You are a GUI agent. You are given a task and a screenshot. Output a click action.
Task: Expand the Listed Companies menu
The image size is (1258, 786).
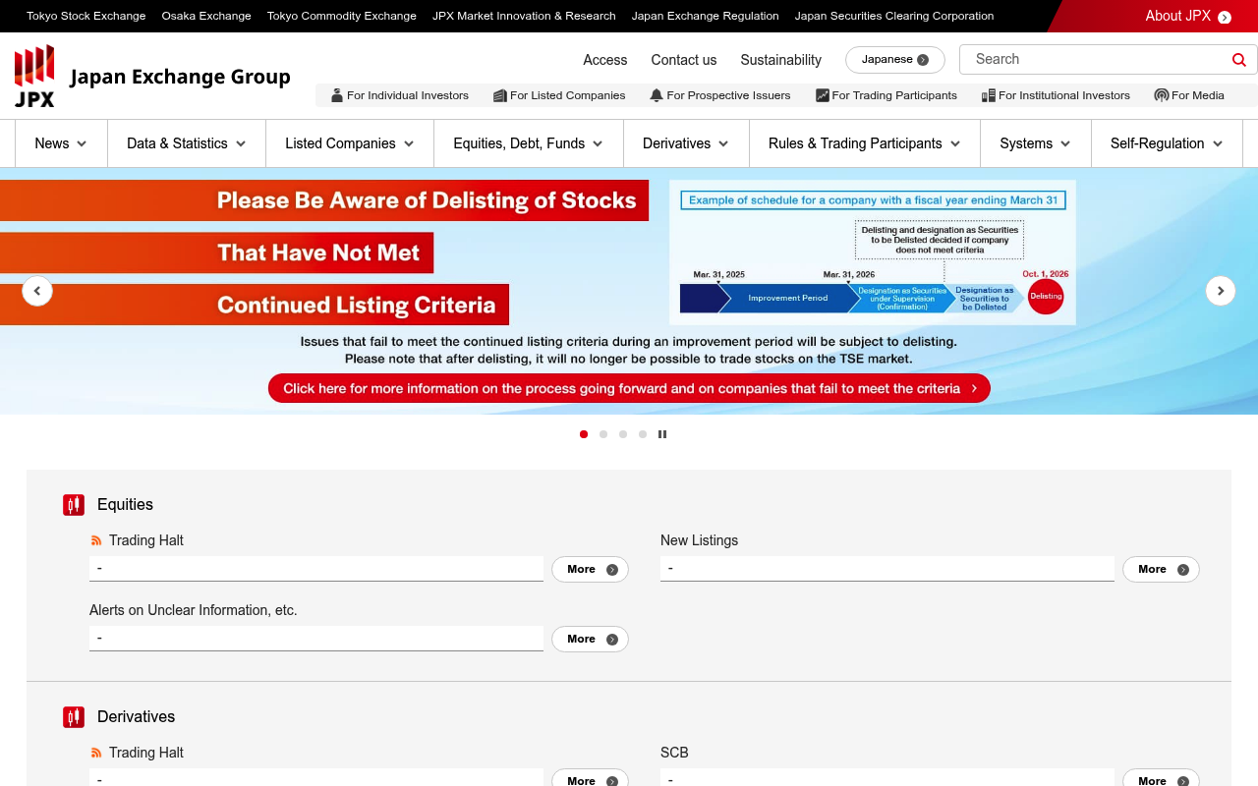[x=350, y=143]
